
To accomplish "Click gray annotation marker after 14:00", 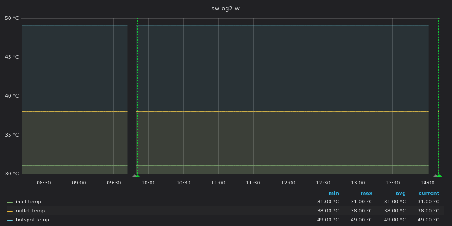I will tap(436, 175).
